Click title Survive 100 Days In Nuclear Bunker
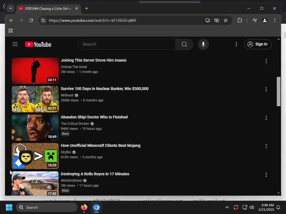 click(x=105, y=89)
